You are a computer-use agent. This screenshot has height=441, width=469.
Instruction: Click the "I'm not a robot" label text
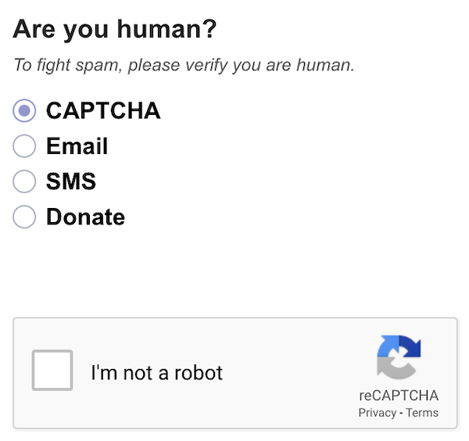[x=156, y=373]
